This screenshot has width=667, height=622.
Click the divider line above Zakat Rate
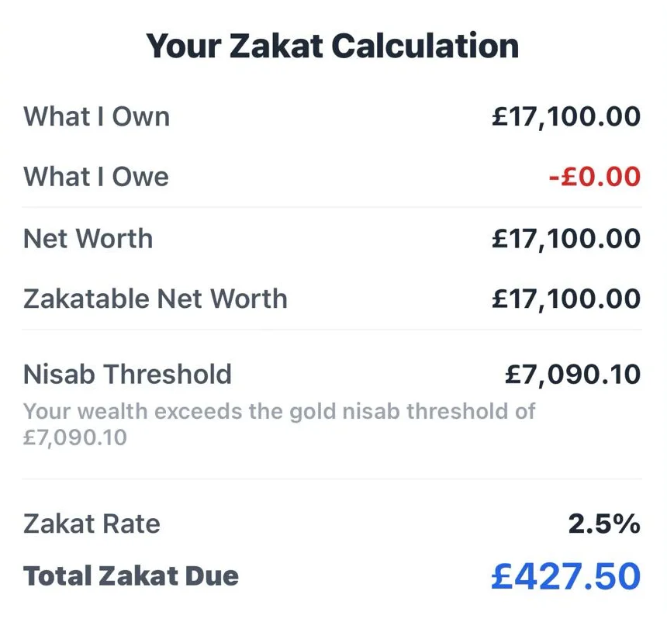[x=332, y=479]
